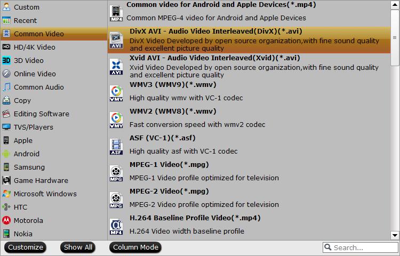Choose WMV2 (WMV8)(*.wmv) format
The width and height of the screenshot is (400, 256).
[x=249, y=120]
